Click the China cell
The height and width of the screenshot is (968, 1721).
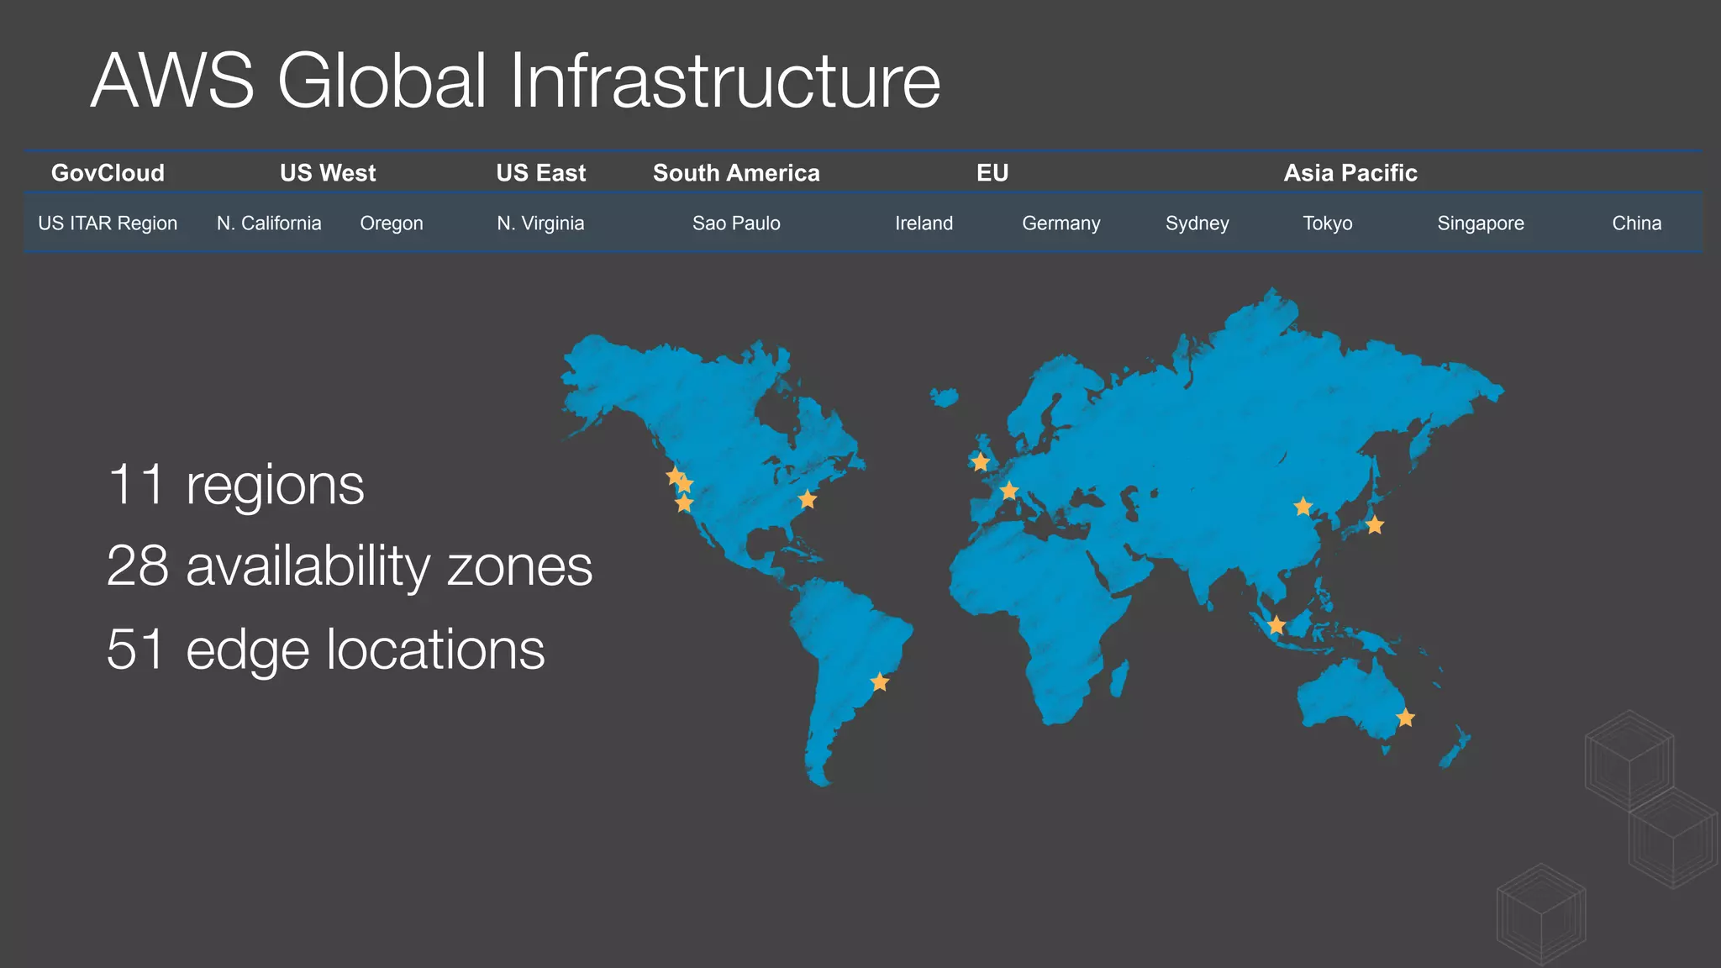[1636, 224]
